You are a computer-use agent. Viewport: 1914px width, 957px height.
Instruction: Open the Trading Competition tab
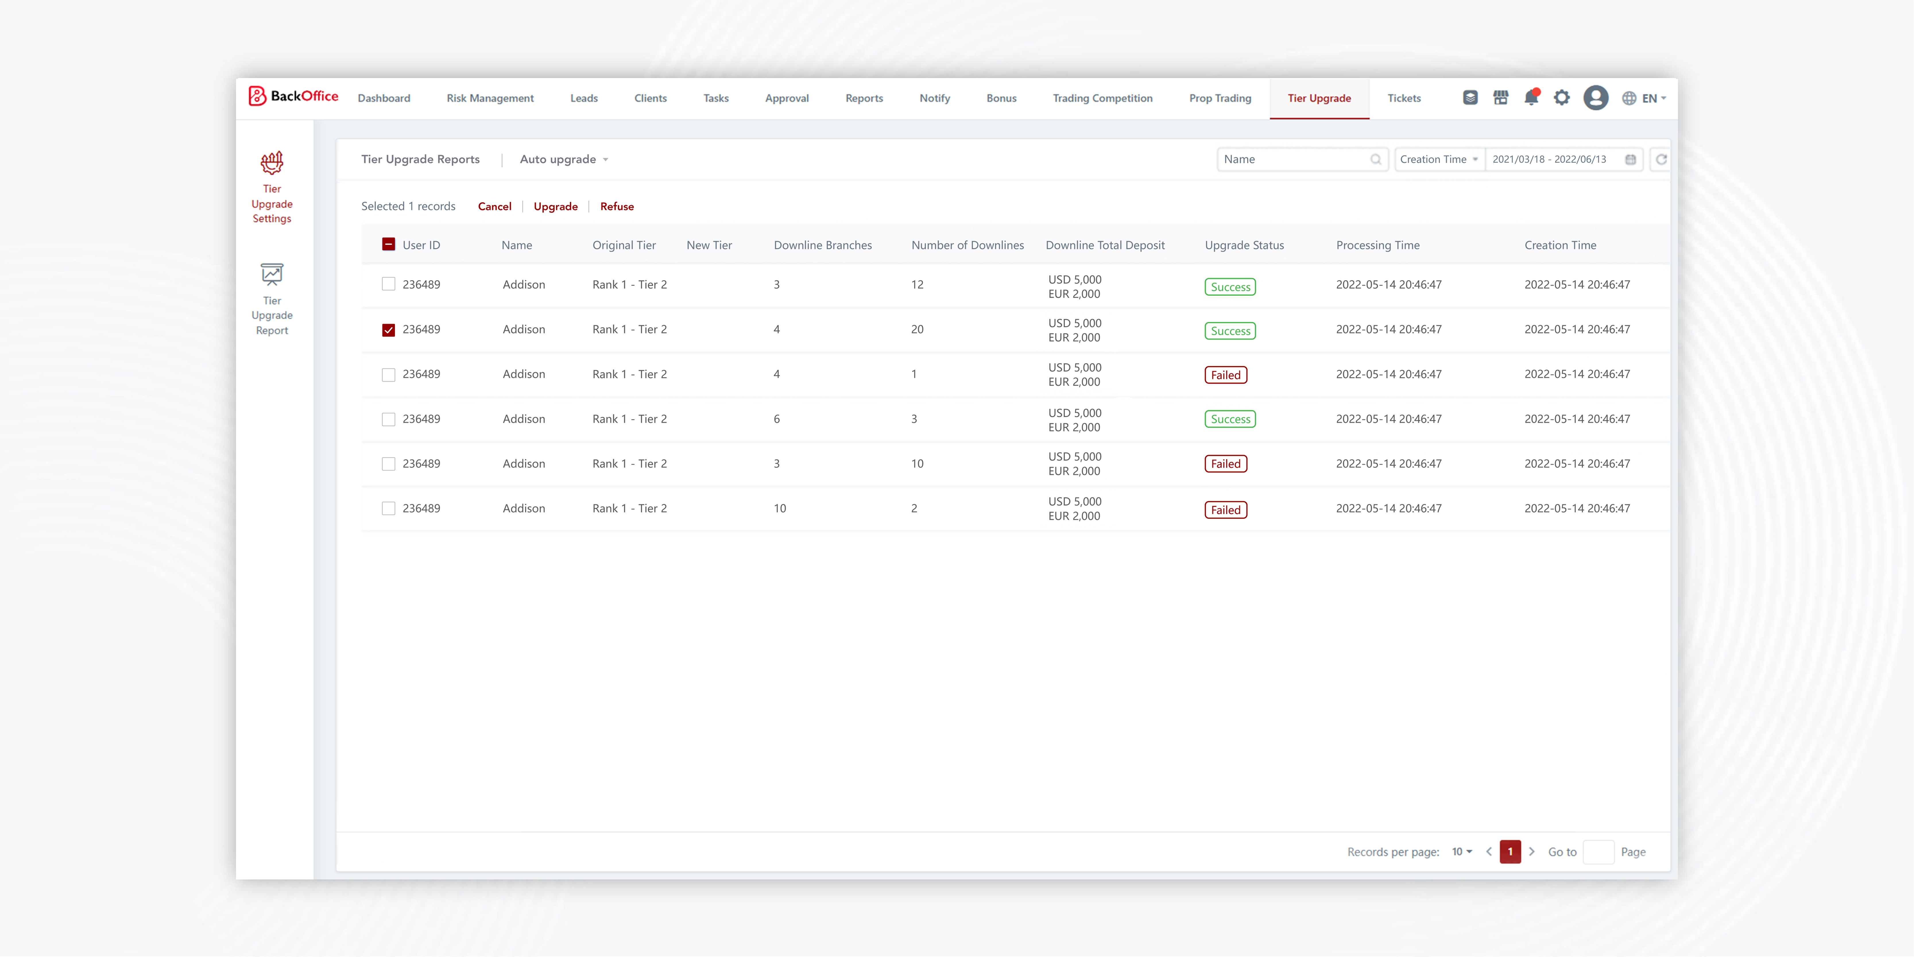pyautogui.click(x=1103, y=98)
